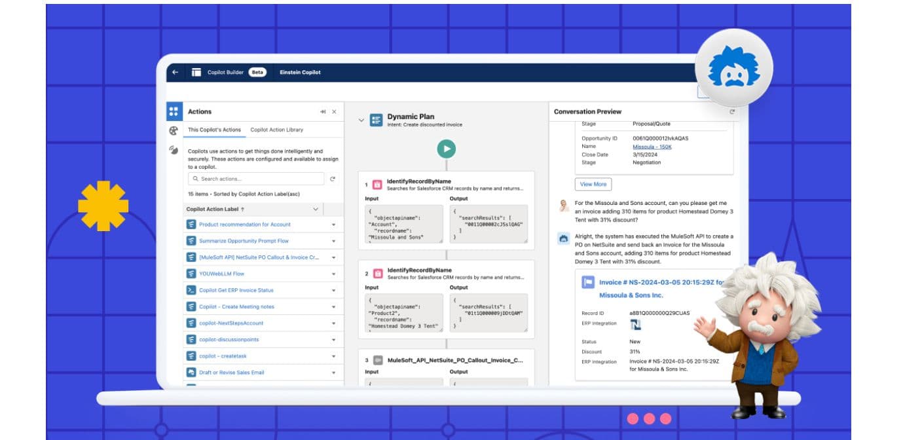Open row menu for Summarize Opportunity Prompt Flow
This screenshot has height=440, width=922.
333,241
